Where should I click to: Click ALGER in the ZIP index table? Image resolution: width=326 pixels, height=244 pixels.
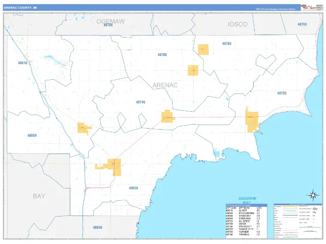243,210
